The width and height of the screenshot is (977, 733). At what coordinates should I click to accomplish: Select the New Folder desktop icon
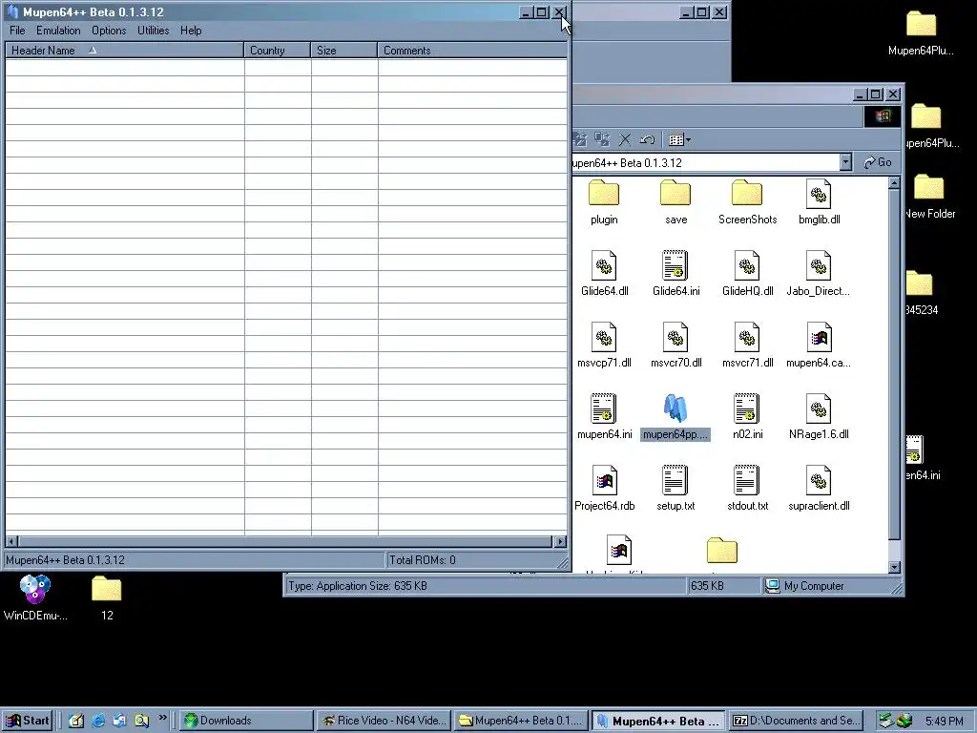click(x=929, y=197)
